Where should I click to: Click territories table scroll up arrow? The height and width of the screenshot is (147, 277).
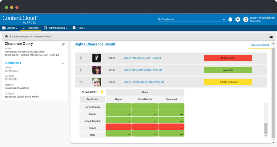click(266, 105)
